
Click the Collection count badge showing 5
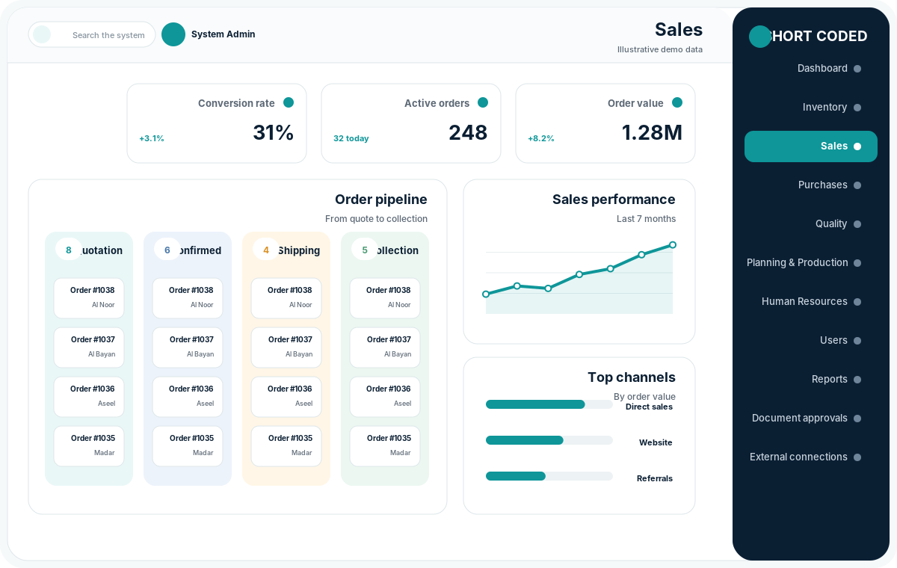point(365,250)
